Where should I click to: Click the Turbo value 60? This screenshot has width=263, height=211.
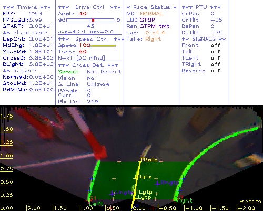coord(83,52)
